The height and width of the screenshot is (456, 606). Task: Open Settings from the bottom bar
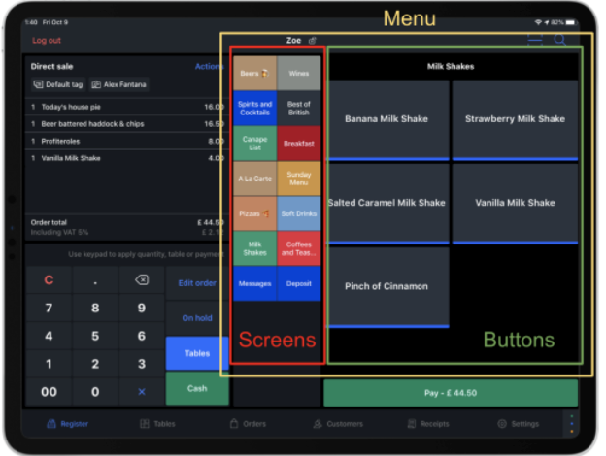point(518,424)
